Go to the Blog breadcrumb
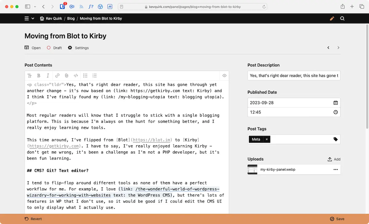369x224 pixels. click(x=71, y=18)
